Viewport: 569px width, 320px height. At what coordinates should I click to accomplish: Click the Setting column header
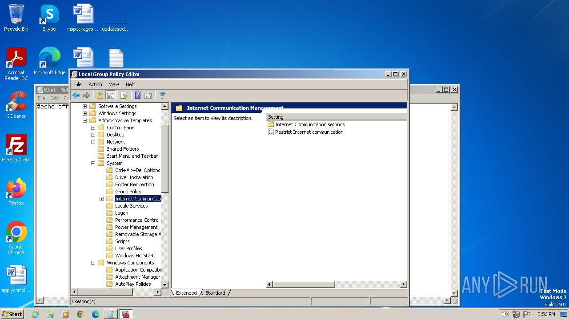pos(337,117)
